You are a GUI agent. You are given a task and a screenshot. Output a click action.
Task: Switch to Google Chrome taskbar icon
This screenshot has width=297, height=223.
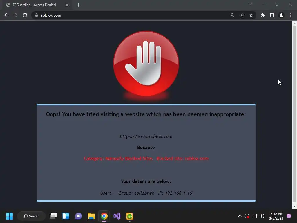tap(104, 216)
